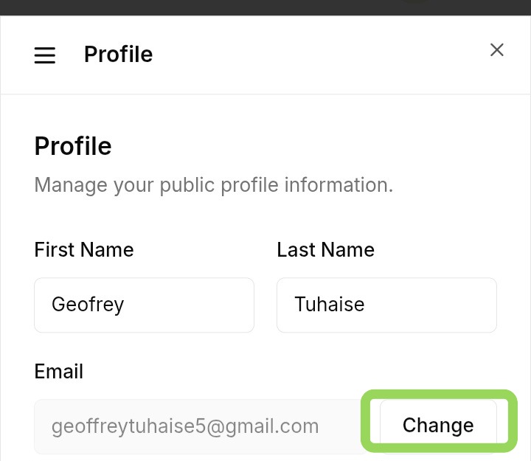Screen dimensions: 531x461
Task: Click the "Last Name" field label
Action: click(x=325, y=250)
